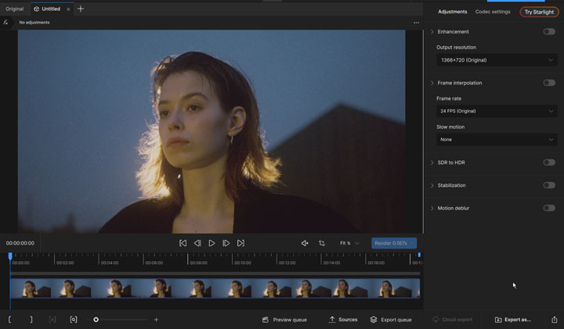Expand the Motion deblur section
Viewport: 564px width, 329px height.
pos(432,208)
